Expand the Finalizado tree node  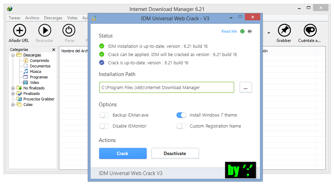[x=13, y=94]
